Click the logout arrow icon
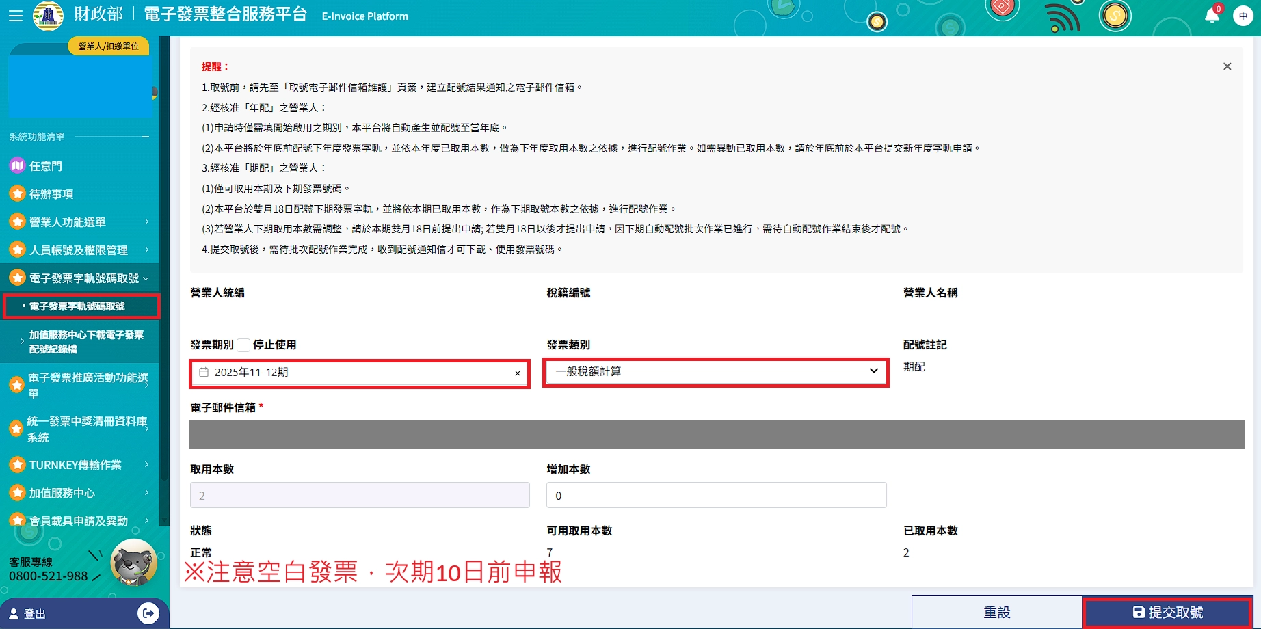The image size is (1261, 629). pos(148,613)
